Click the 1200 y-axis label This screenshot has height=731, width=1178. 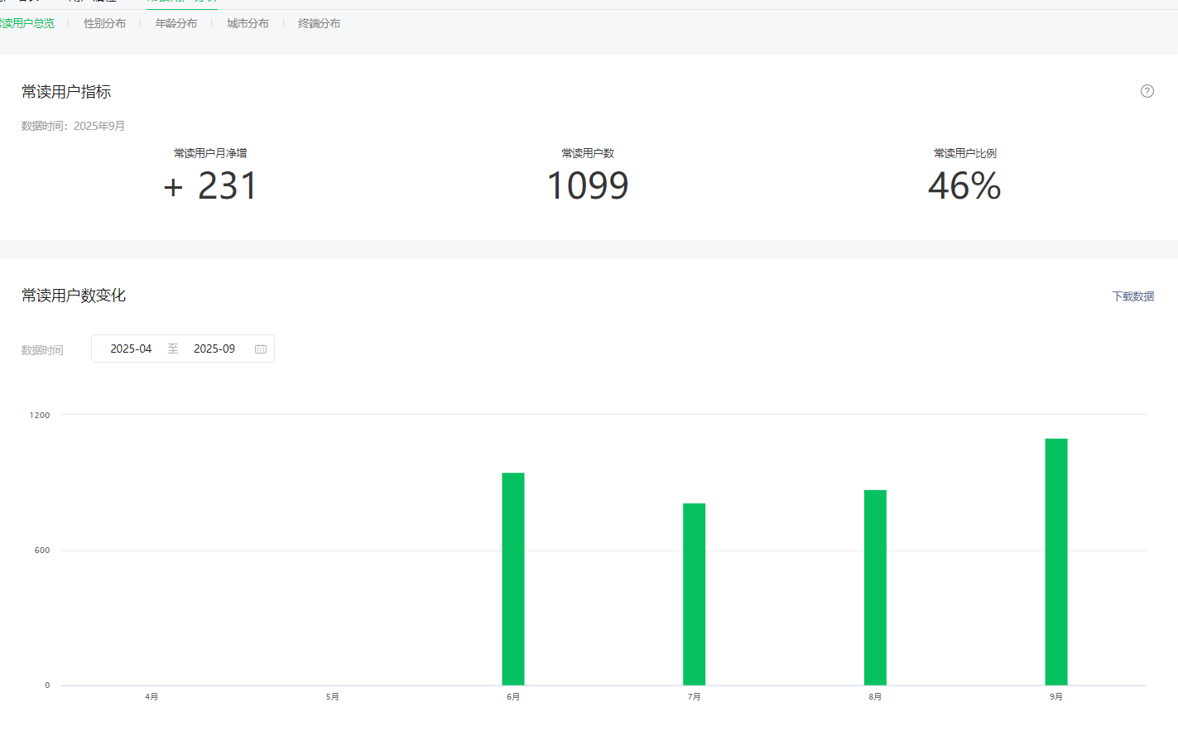click(40, 415)
